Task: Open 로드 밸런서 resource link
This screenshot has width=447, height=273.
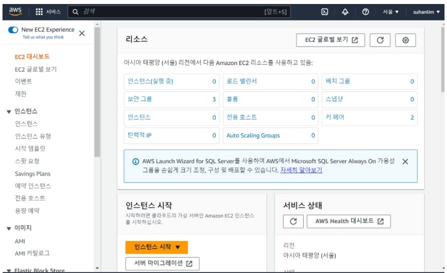Action: pyautogui.click(x=241, y=81)
